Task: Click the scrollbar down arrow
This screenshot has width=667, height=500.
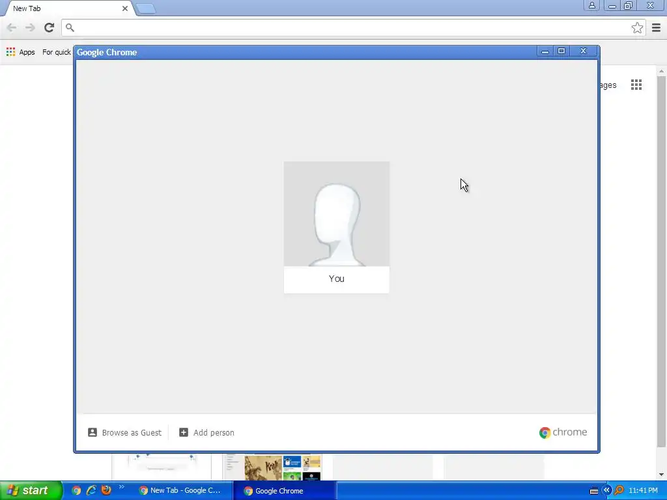Action: [661, 475]
